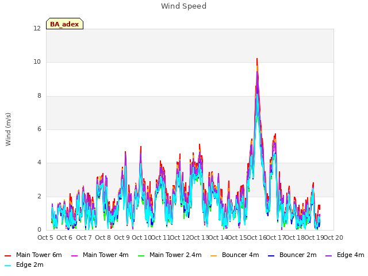Screen dimensions: 368x276
Task: Click the BA_adex label box
Action: coord(64,24)
